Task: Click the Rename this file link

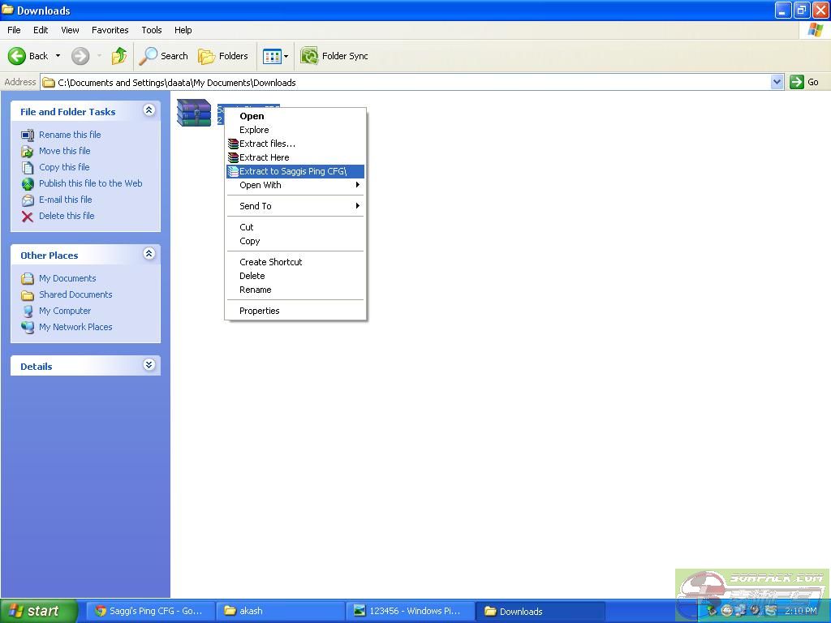Action: pyautogui.click(x=70, y=135)
